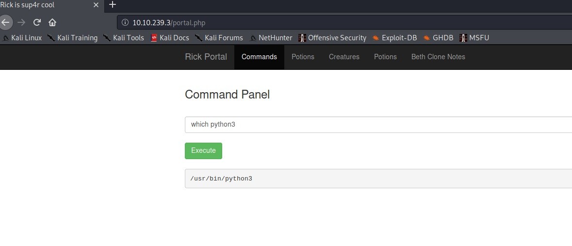Click the browser Forward arrow button
This screenshot has height=246, width=572.
pos(21,22)
